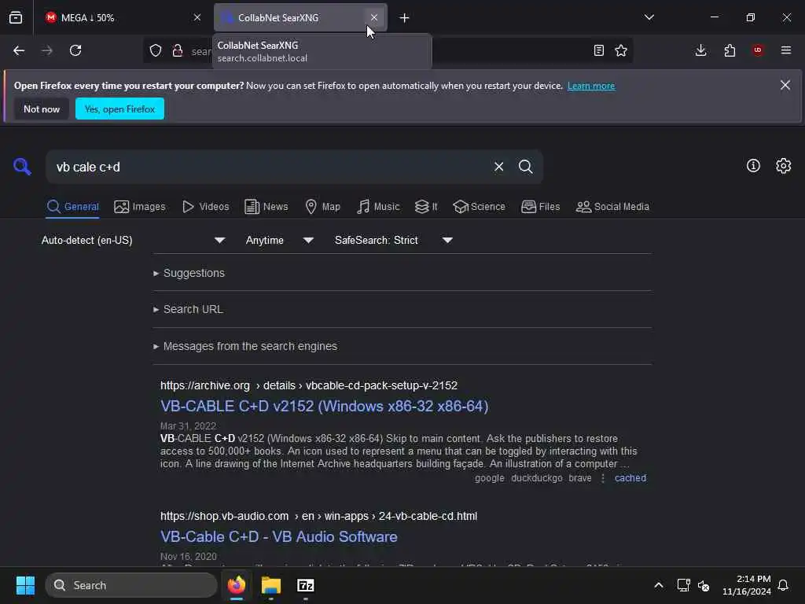
Task: Open Firefox application menu
Action: [786, 50]
